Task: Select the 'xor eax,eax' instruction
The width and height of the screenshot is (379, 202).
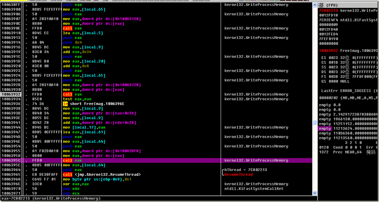Action: [76, 184]
